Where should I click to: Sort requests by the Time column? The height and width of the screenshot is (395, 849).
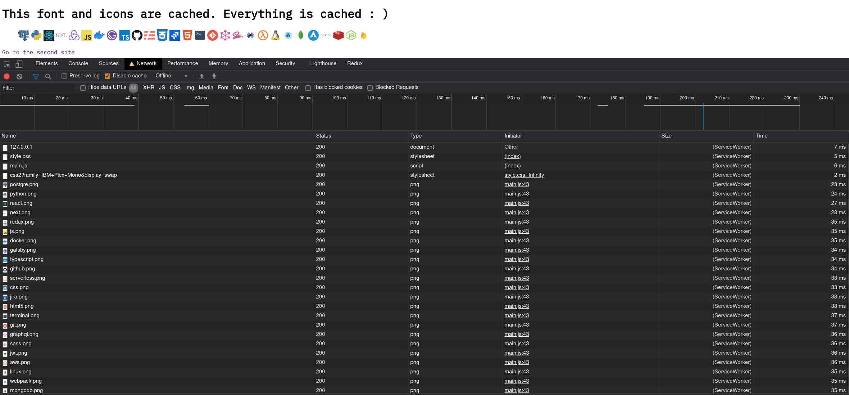click(761, 136)
